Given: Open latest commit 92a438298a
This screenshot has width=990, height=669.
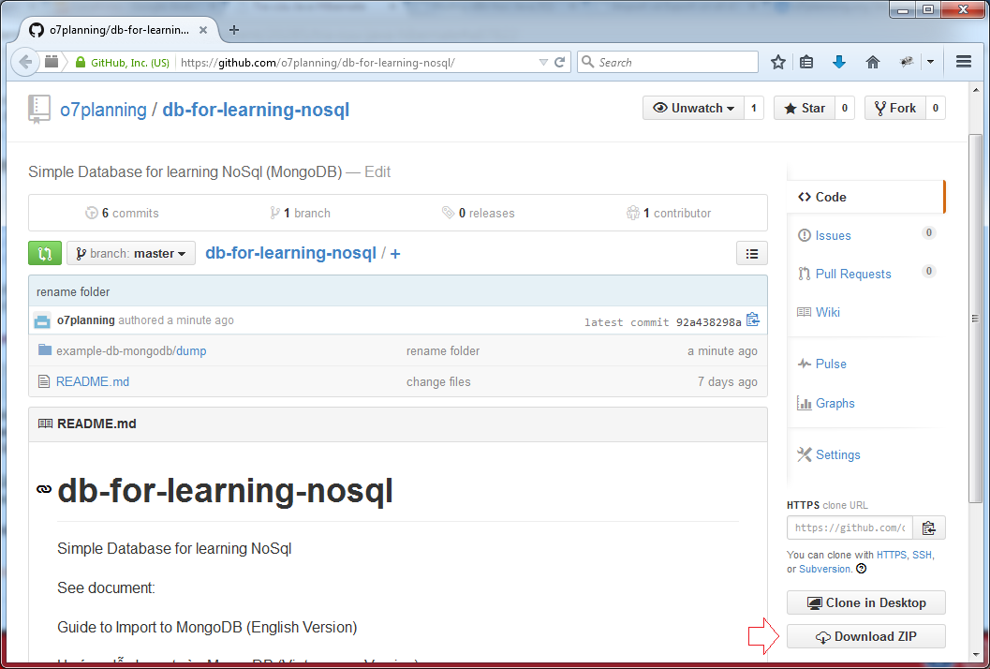Looking at the screenshot, I should (x=708, y=322).
